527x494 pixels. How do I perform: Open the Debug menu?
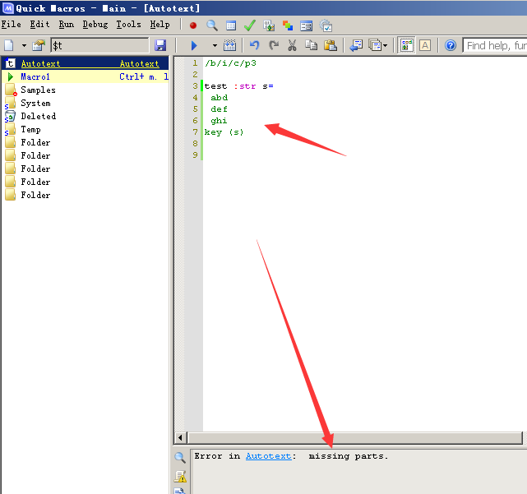tap(95, 25)
